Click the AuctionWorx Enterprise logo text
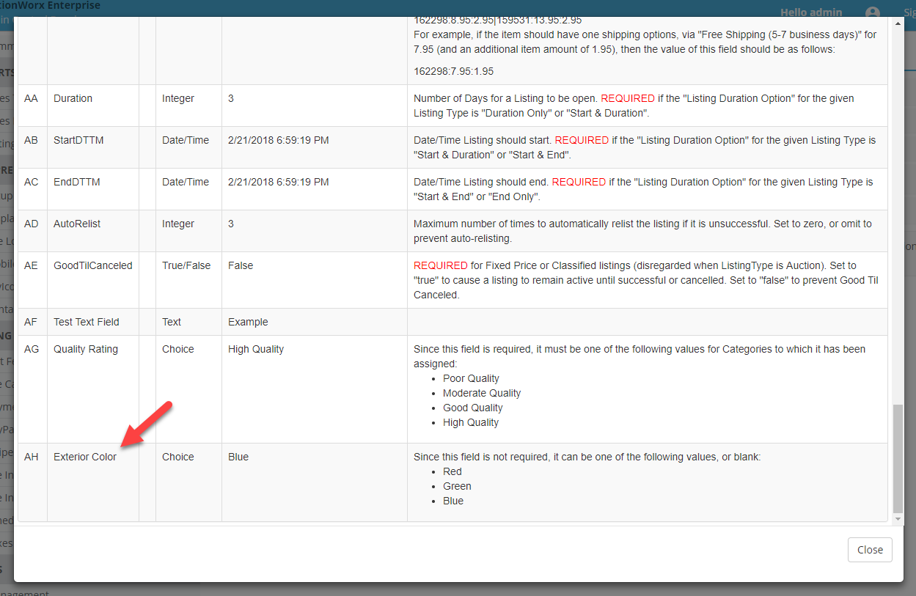This screenshot has height=596, width=916. (x=51, y=5)
